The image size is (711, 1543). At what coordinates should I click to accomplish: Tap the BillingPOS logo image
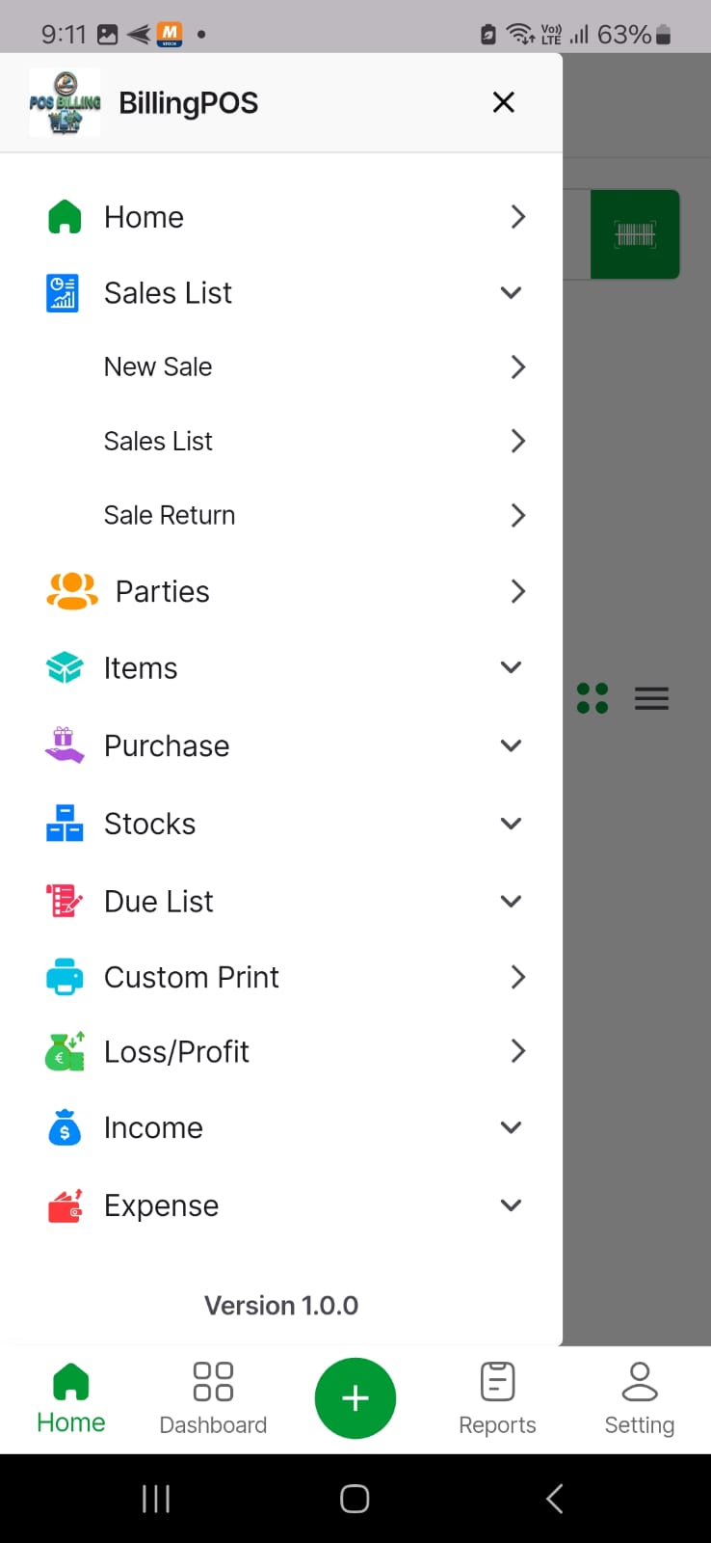pos(65,102)
